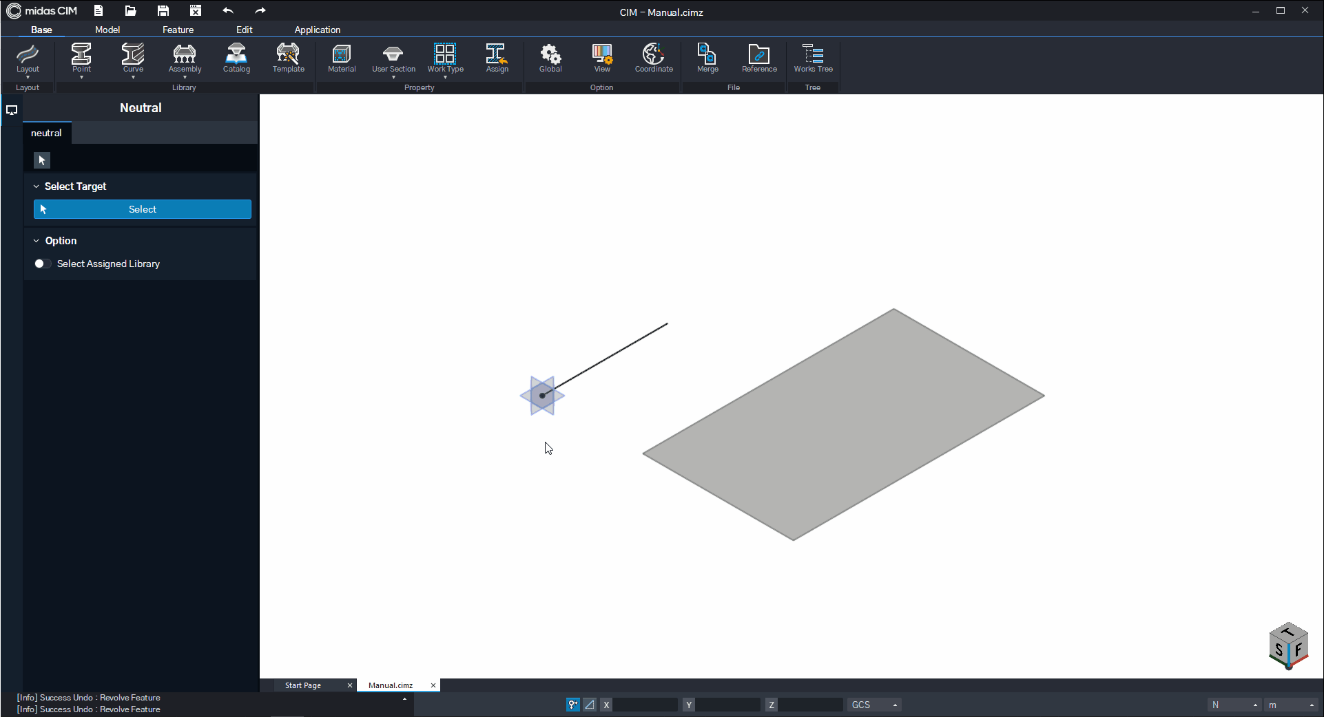Open the Works Tree panel
This screenshot has width=1324, height=717.
(x=813, y=58)
